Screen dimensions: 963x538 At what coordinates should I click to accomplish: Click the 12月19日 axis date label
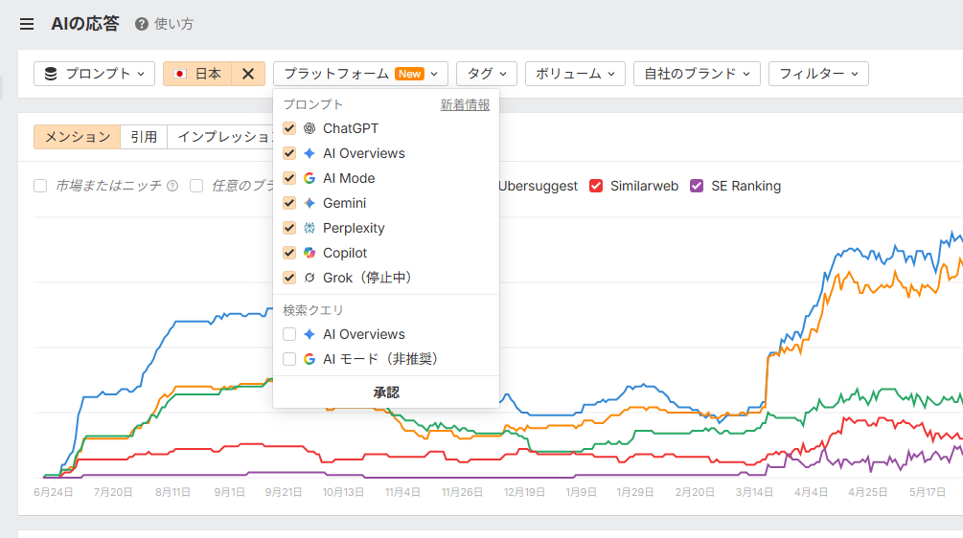coord(524,492)
